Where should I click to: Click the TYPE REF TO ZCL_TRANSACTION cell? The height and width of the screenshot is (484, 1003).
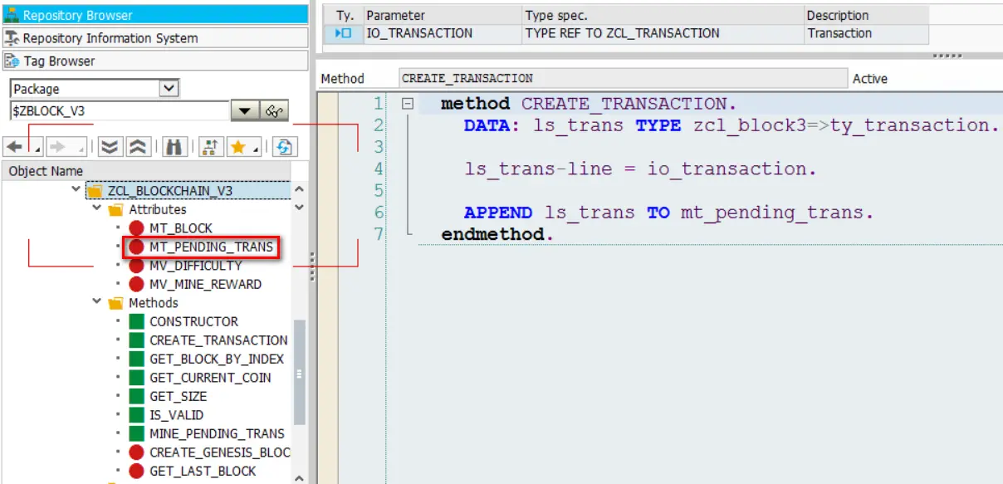coord(663,33)
